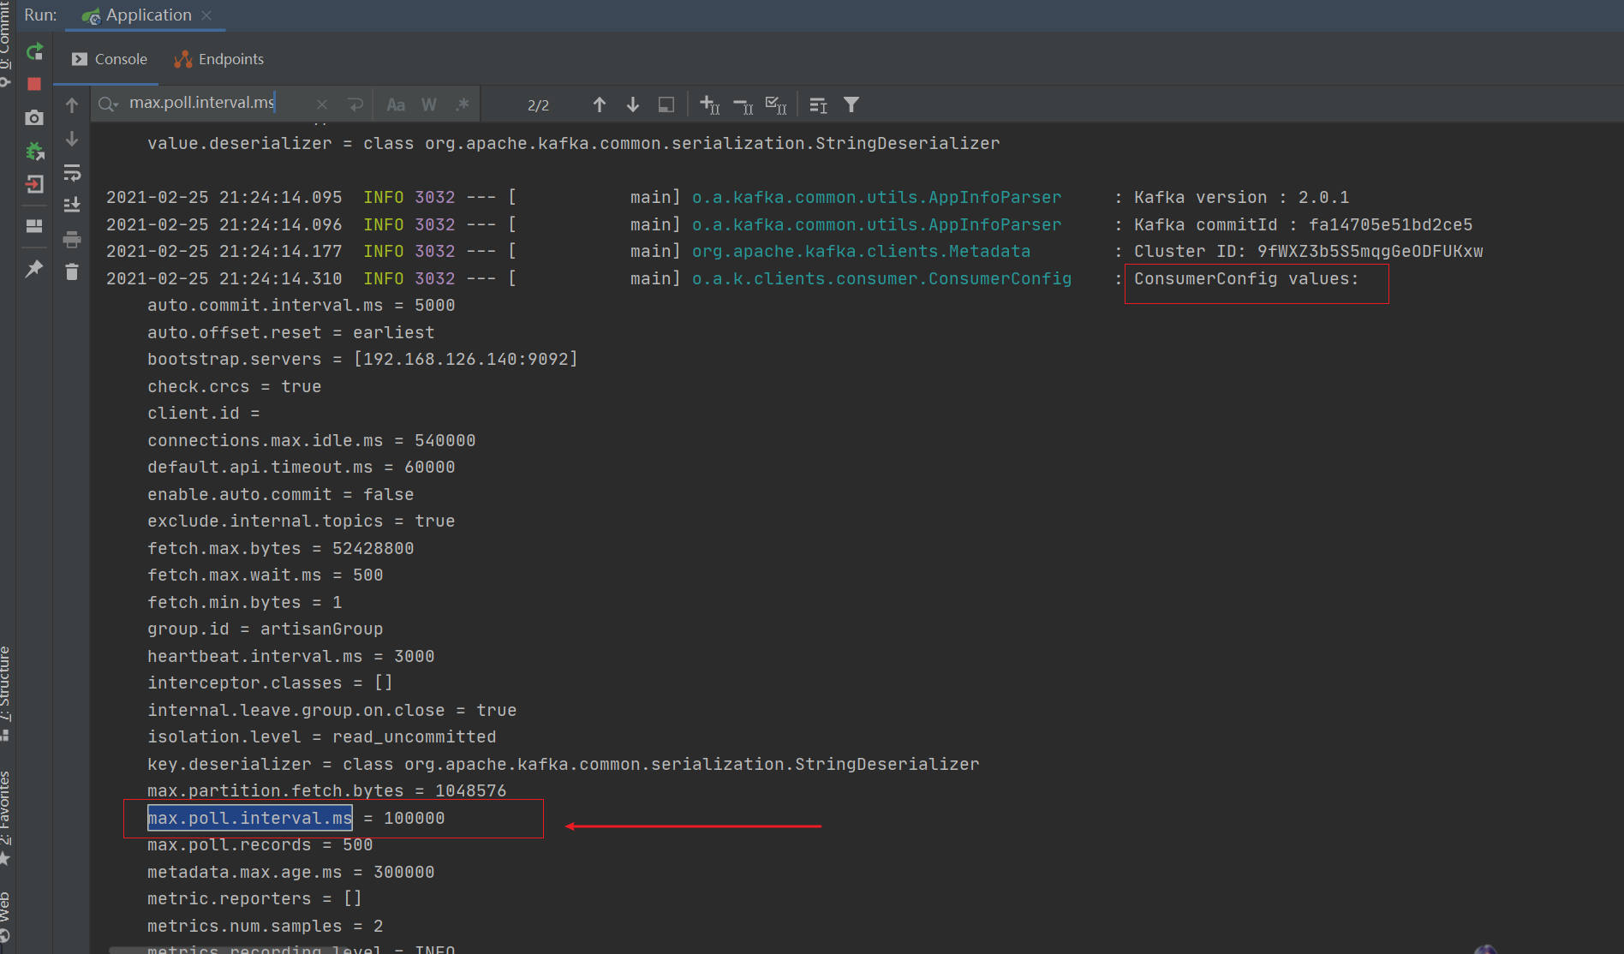
Task: Toggle case-sensitive search with Aa
Action: pos(396,104)
